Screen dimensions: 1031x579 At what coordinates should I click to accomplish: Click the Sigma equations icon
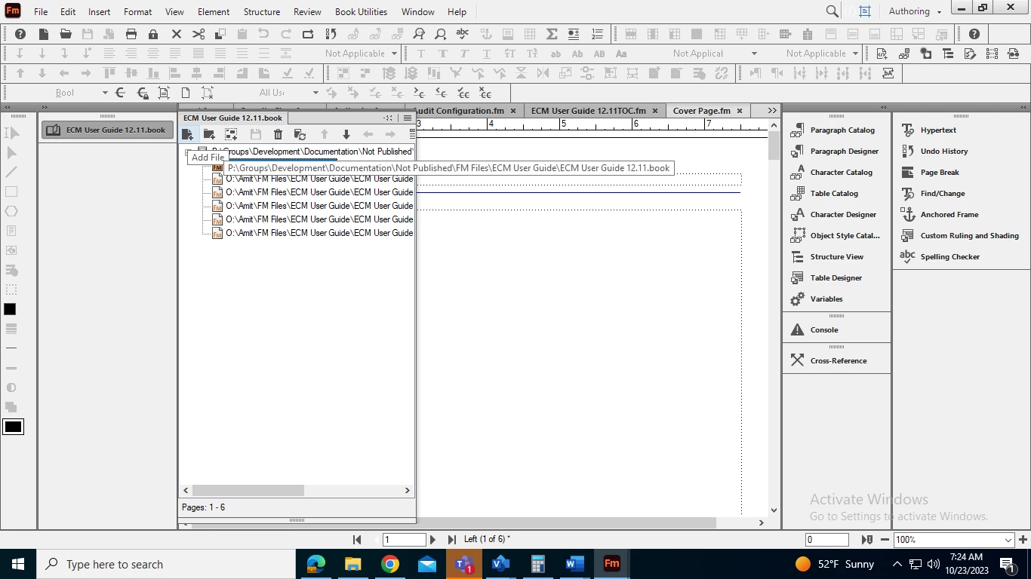552,34
